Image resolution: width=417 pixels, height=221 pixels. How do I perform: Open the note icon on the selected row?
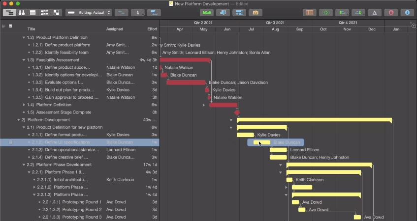point(10,142)
